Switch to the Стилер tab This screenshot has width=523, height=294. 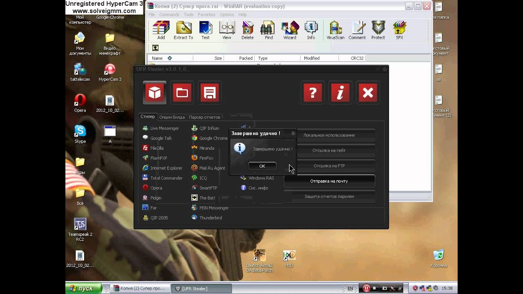point(148,117)
